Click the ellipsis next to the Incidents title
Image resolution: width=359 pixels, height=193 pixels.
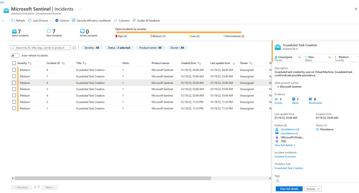coord(80,9)
